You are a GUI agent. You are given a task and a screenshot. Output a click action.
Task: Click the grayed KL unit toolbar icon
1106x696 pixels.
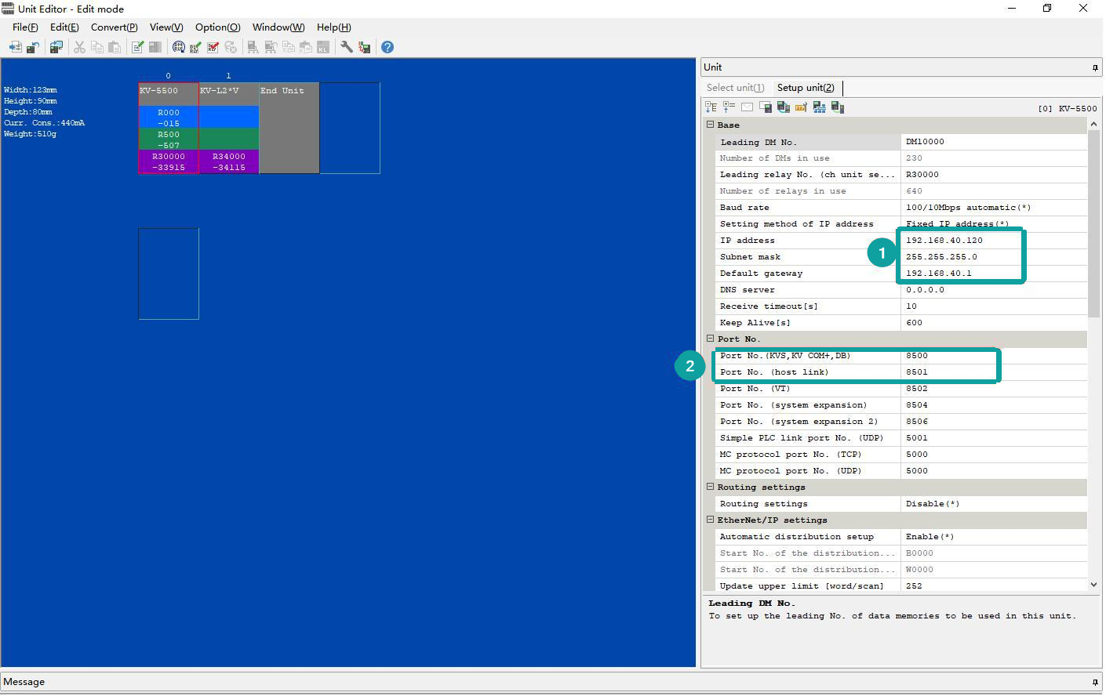click(x=323, y=47)
